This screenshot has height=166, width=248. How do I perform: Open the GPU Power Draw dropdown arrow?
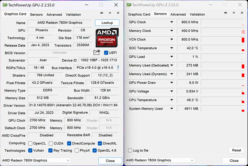pyautogui.click(x=172, y=83)
